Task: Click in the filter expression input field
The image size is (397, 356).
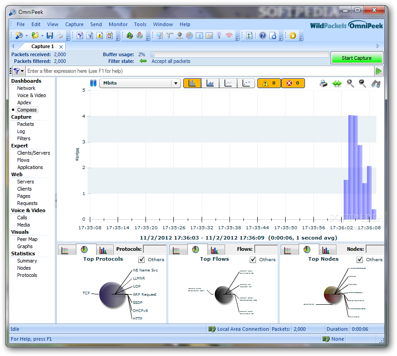Action: [200, 71]
